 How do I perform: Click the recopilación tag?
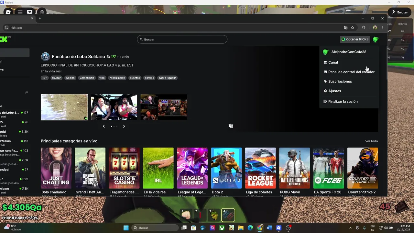click(x=117, y=78)
